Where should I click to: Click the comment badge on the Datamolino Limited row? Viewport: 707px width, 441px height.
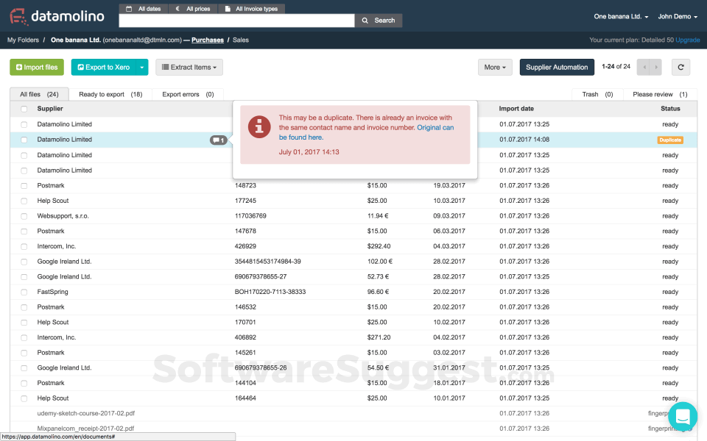tap(219, 140)
